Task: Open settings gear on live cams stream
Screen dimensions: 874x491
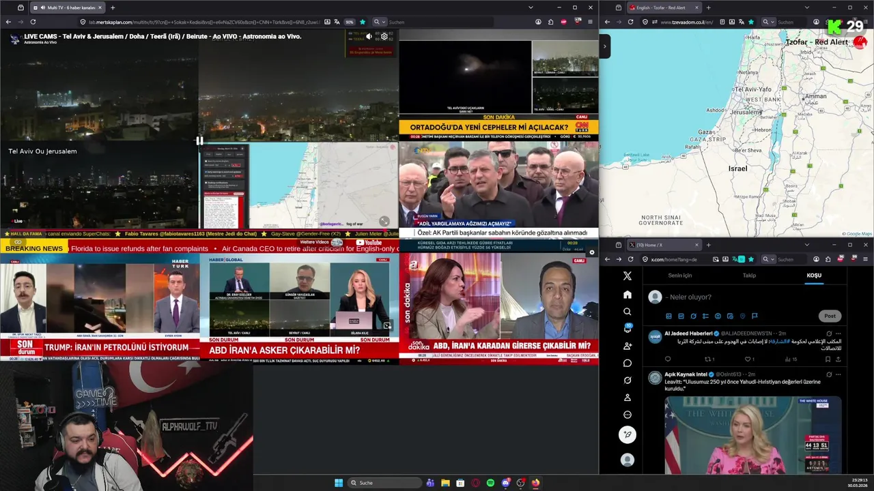Action: click(384, 37)
